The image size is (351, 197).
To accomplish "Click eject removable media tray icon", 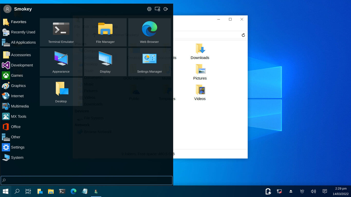I will (291, 191).
